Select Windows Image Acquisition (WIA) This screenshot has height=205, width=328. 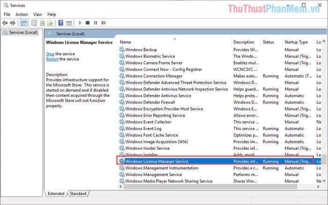coord(157,142)
